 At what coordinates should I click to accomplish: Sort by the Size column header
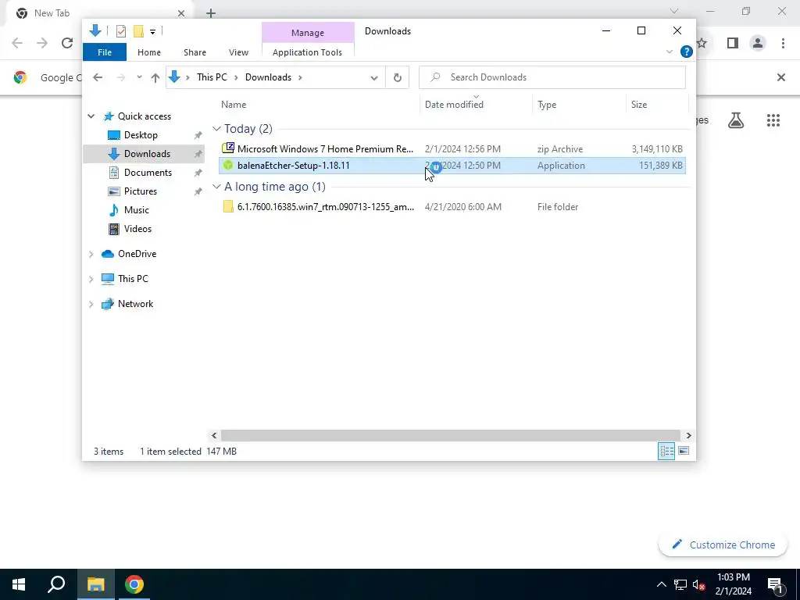click(x=639, y=104)
